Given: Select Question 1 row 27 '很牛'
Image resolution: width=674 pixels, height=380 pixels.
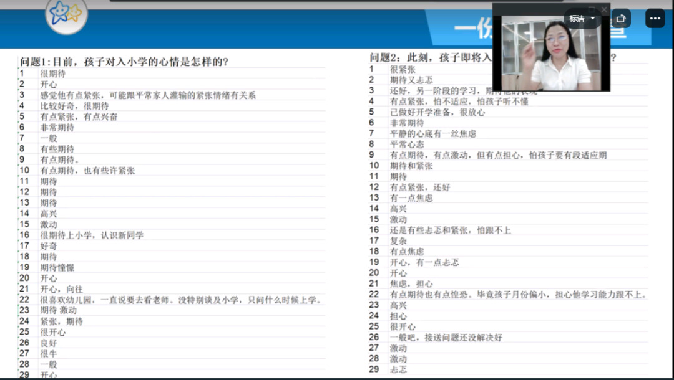Looking at the screenshot, I should click(x=49, y=353).
